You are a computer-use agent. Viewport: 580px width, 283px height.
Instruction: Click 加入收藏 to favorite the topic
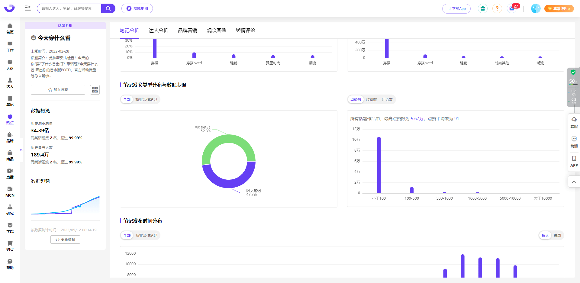(58, 90)
